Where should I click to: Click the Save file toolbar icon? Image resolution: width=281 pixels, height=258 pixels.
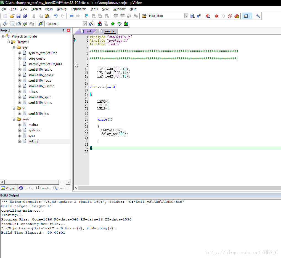click(x=18, y=16)
